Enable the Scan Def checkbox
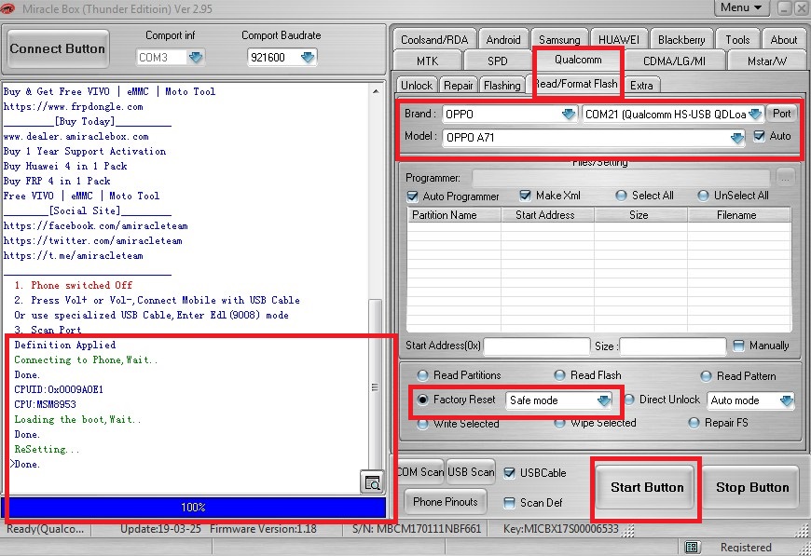Image resolution: width=811 pixels, height=556 pixels. click(510, 503)
